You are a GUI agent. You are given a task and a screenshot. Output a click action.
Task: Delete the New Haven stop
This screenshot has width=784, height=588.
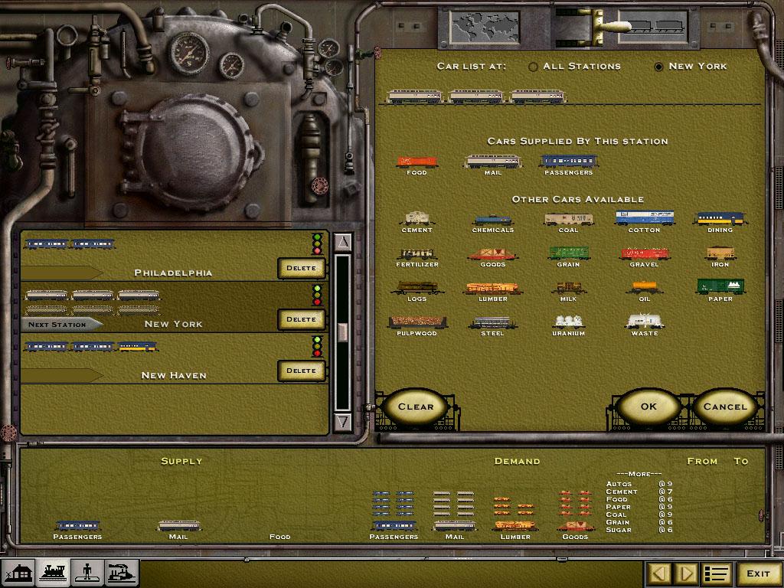[x=301, y=371]
